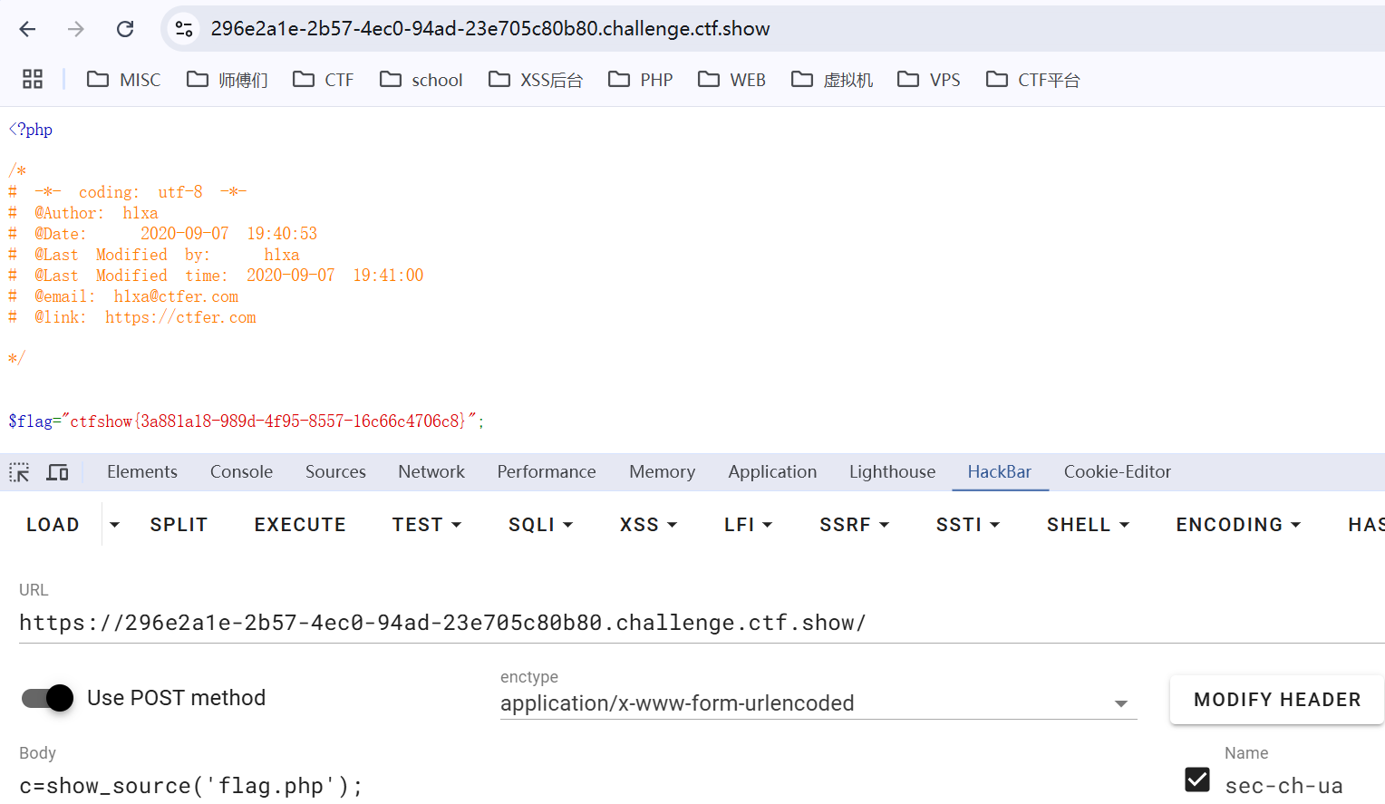Open site information icon in address bar
The image size is (1385, 804).
pyautogui.click(x=184, y=29)
